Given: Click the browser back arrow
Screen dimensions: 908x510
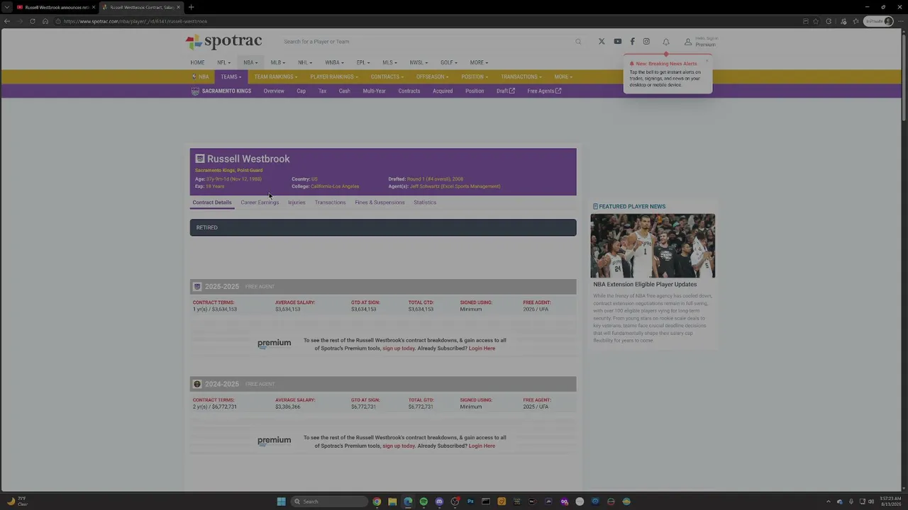Looking at the screenshot, I should pyautogui.click(x=7, y=21).
